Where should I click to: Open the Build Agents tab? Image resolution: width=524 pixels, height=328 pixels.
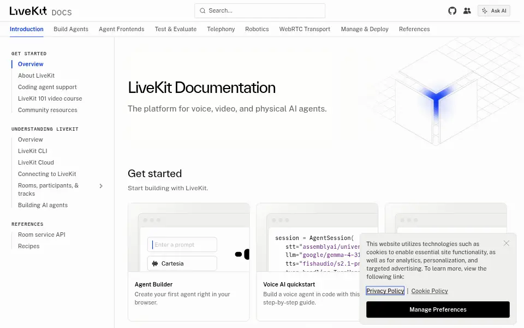coord(71,29)
